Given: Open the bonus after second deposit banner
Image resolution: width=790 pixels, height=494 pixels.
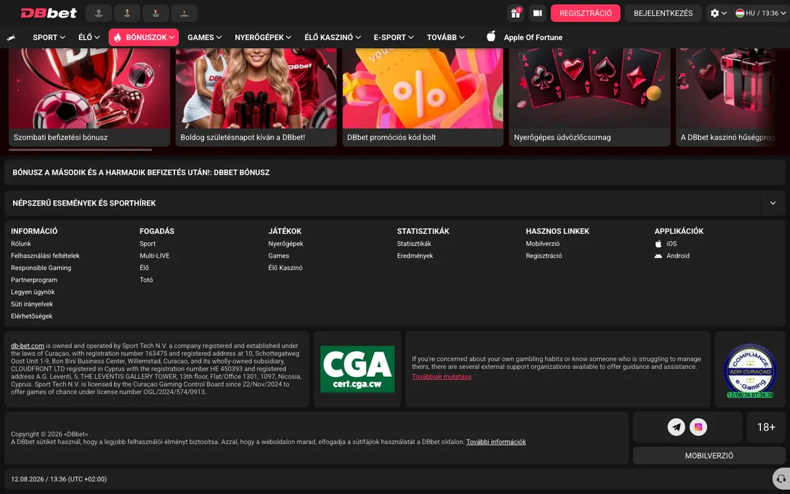Looking at the screenshot, I should [395, 173].
